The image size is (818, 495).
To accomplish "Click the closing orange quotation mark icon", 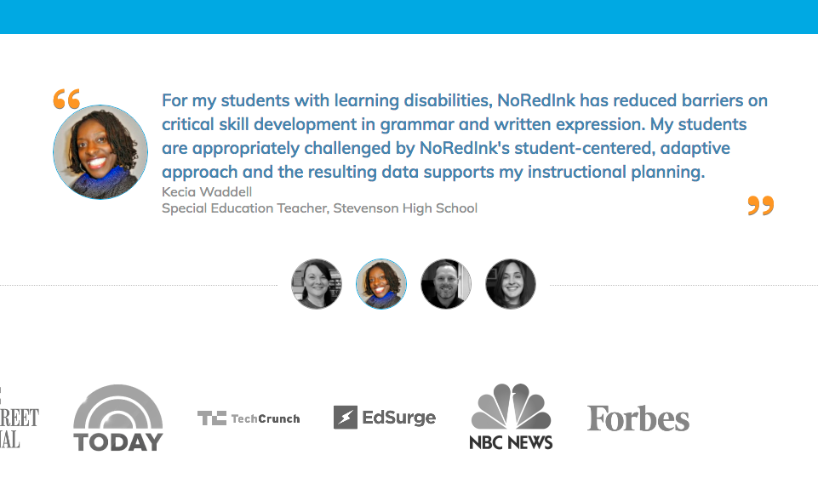I will [x=760, y=205].
